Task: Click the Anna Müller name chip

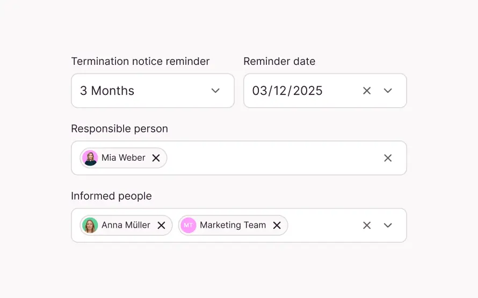Action: pos(126,226)
